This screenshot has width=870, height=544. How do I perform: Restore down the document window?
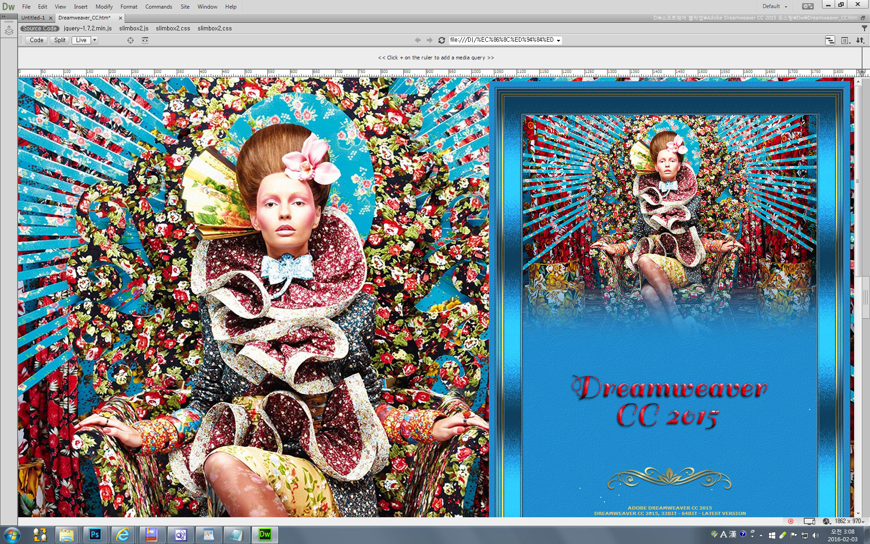863,18
